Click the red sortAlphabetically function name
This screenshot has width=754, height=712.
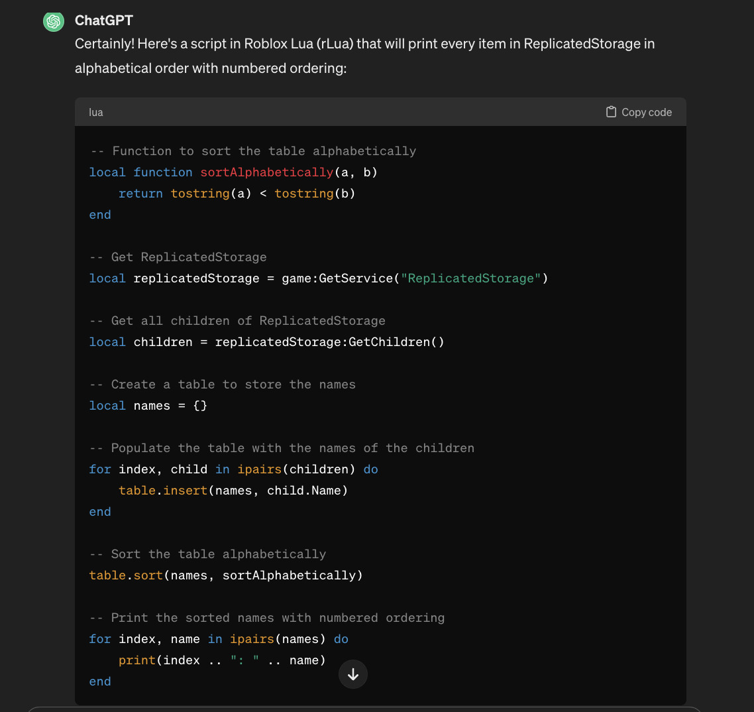(267, 172)
